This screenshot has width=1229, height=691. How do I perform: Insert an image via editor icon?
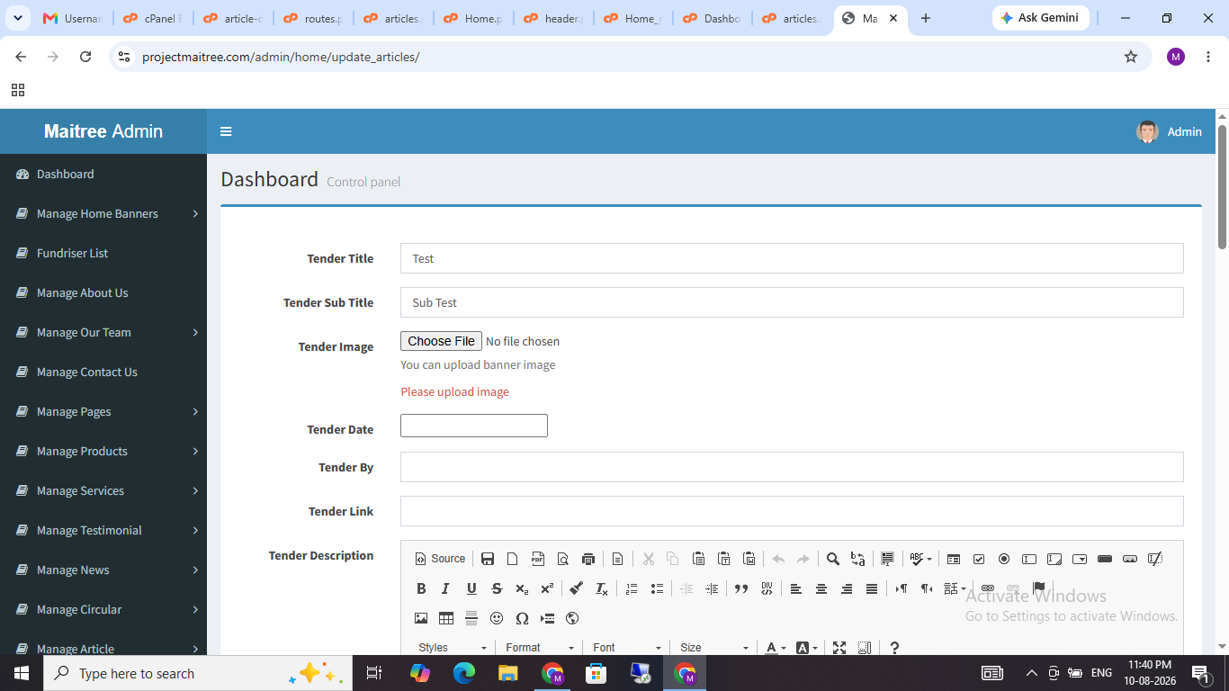click(421, 618)
